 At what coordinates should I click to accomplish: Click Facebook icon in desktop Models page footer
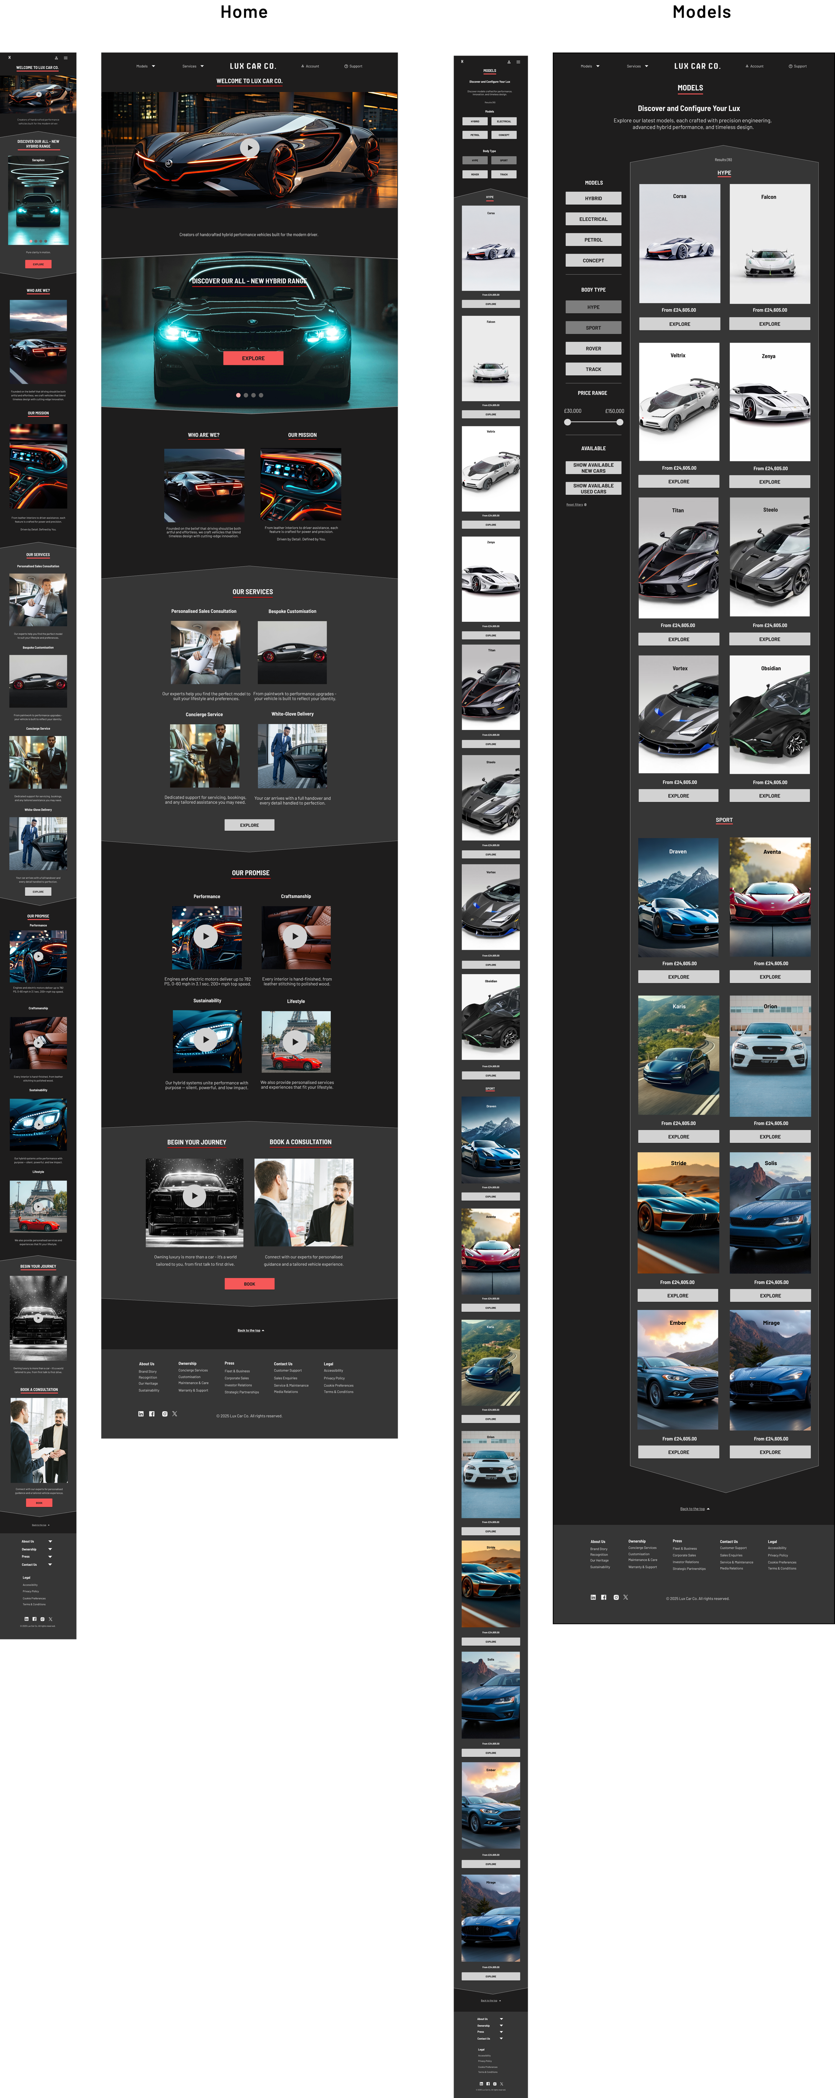coord(604,1597)
